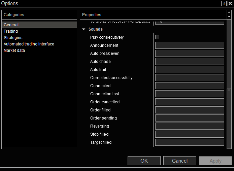Collapse the Sounds section
Viewport: 234px width, 171px height.
point(84,29)
